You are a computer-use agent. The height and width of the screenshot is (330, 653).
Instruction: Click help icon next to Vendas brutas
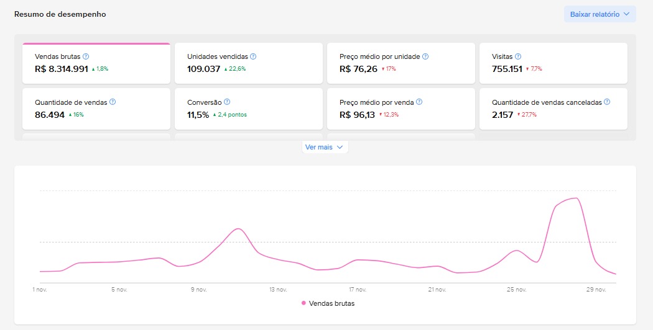click(86, 56)
